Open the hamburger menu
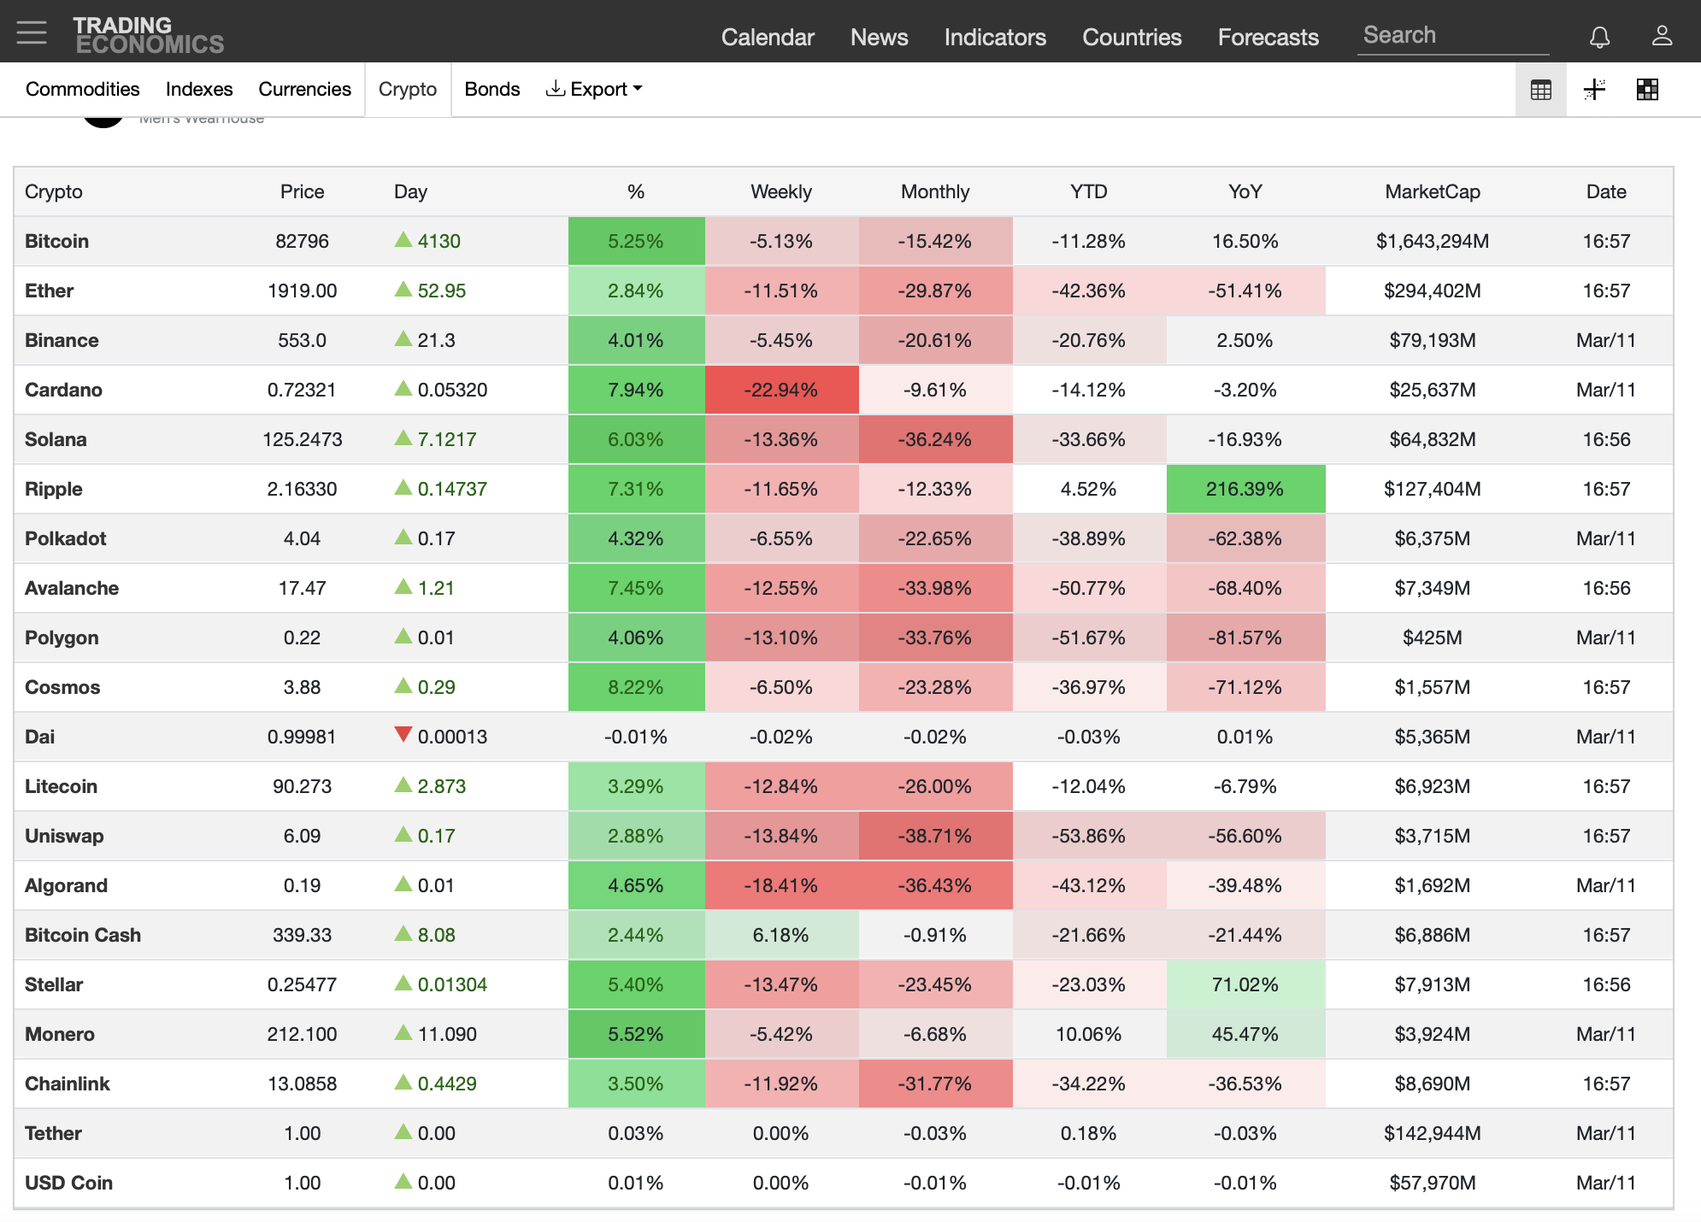Viewport: 1701px width, 1222px height. pyautogui.click(x=32, y=32)
